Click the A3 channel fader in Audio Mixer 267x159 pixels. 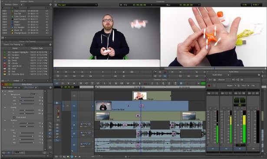pos(238,125)
